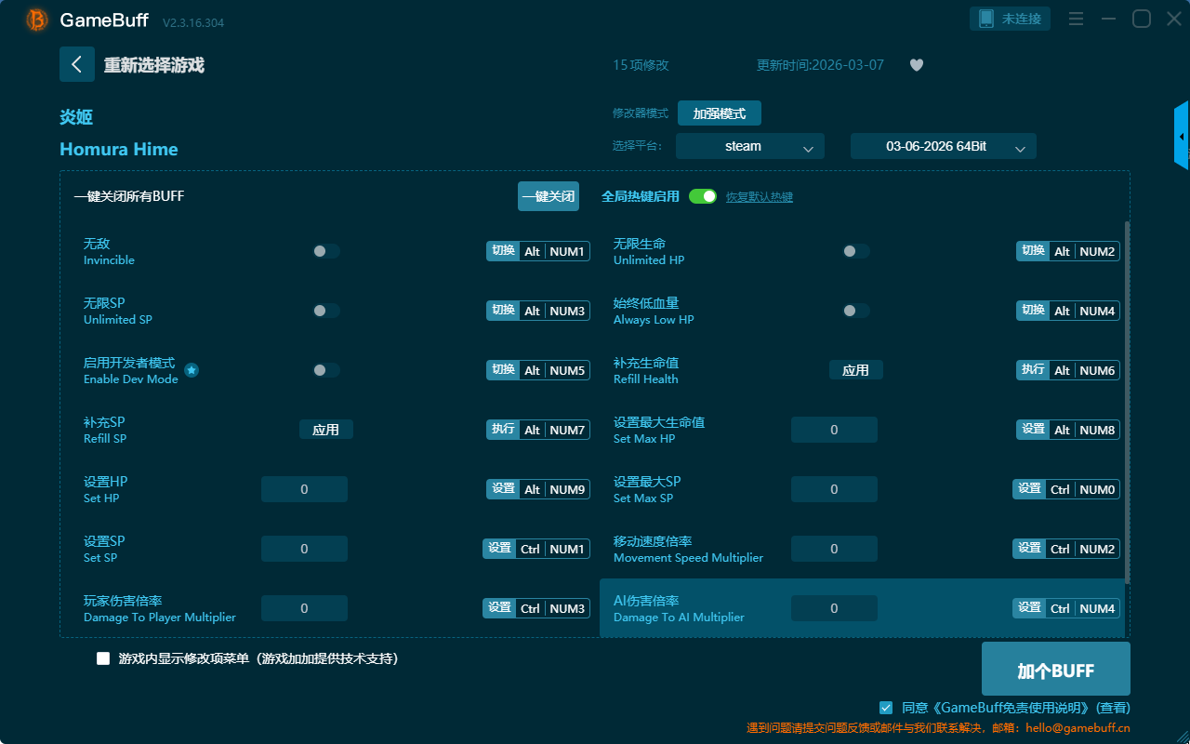Image resolution: width=1190 pixels, height=744 pixels.
Task: Click the Set Max HP input field
Action: coord(834,430)
